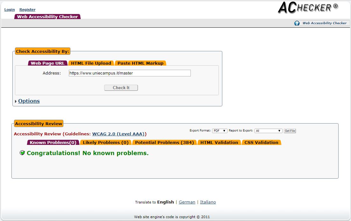The height and width of the screenshot is (221, 351).
Task: Follow the WCAG 2.0 (Level AAA) link
Action: click(118, 134)
